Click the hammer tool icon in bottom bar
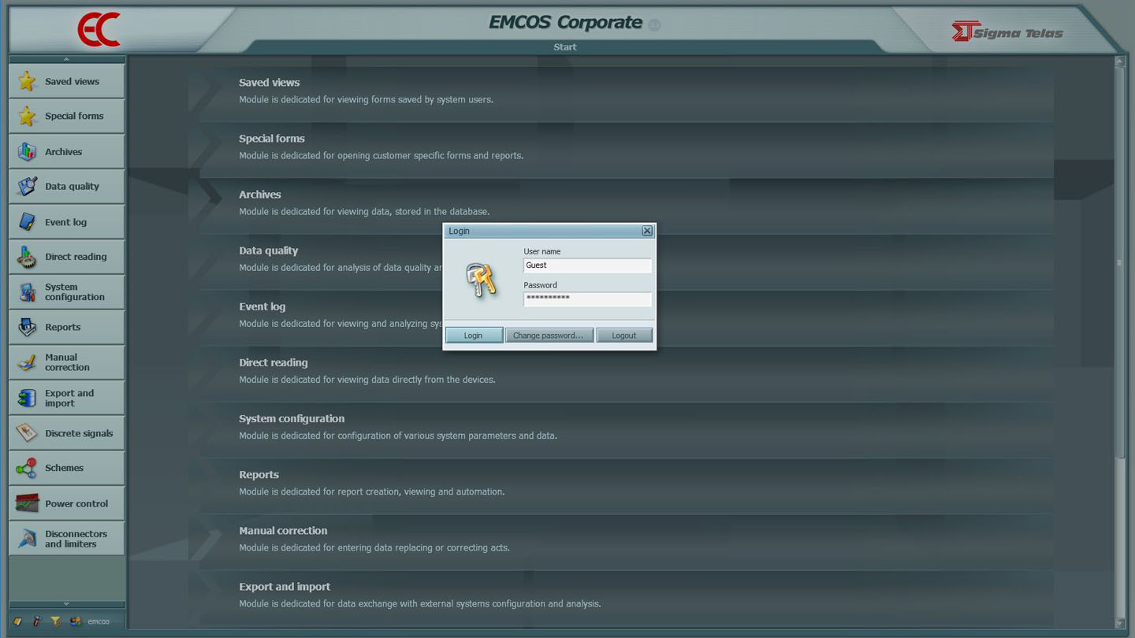 tap(36, 621)
